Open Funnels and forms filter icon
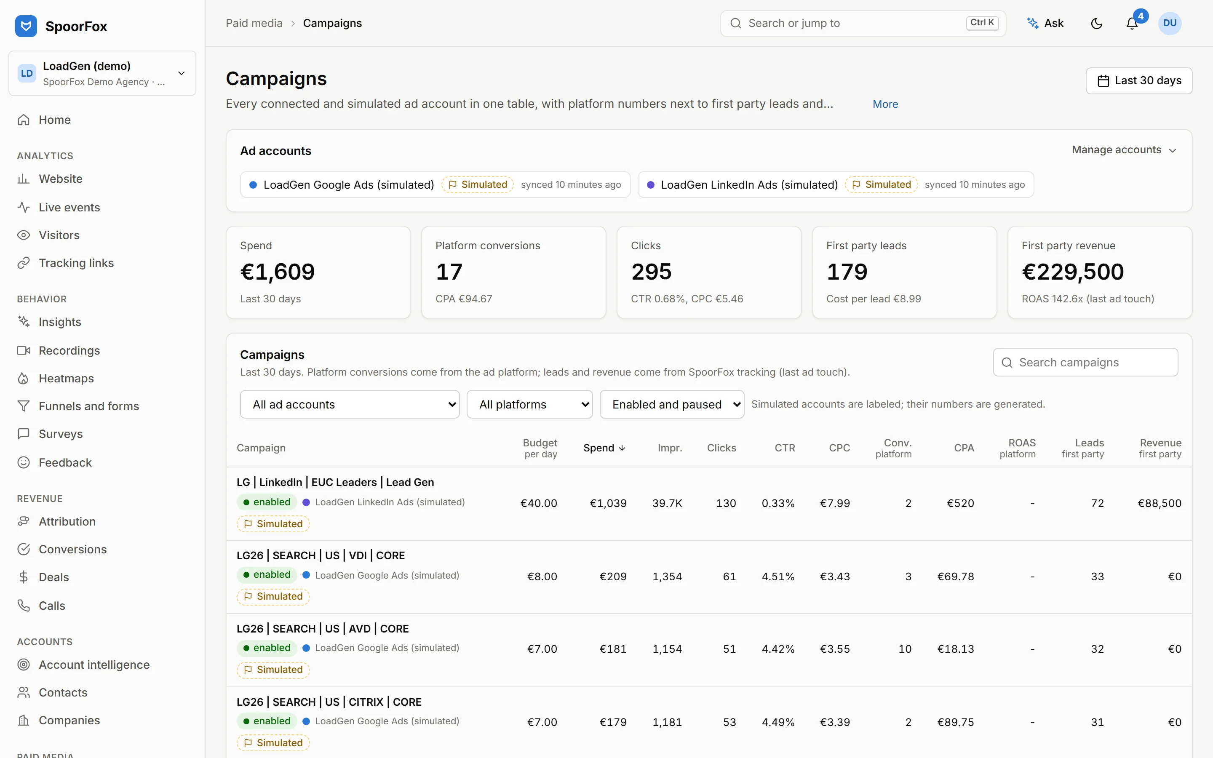 click(24, 406)
